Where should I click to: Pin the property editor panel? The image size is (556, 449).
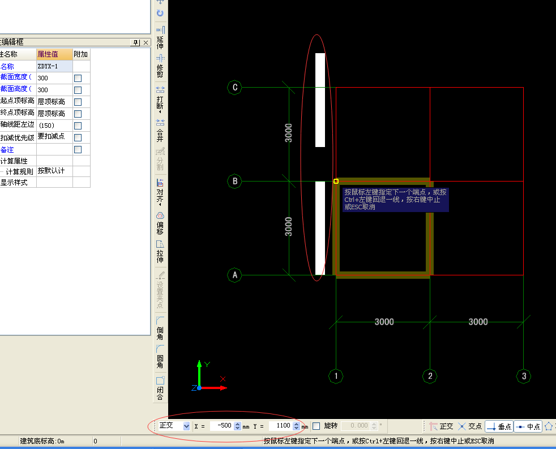tap(136, 42)
